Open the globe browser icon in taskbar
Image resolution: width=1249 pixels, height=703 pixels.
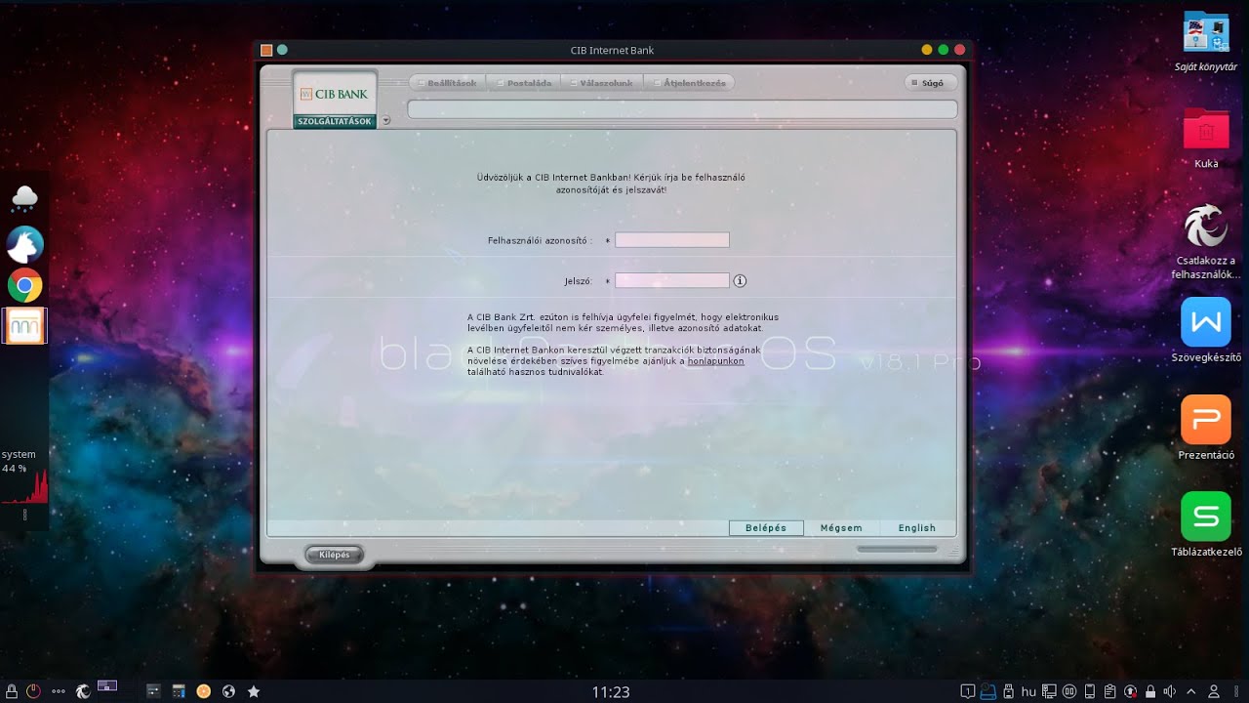tap(229, 691)
